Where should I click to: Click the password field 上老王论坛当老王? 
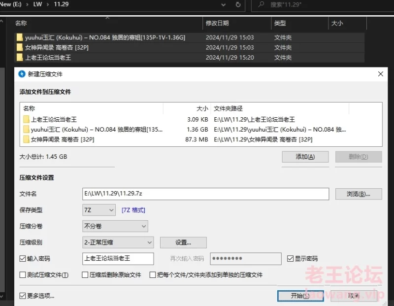coord(118,259)
